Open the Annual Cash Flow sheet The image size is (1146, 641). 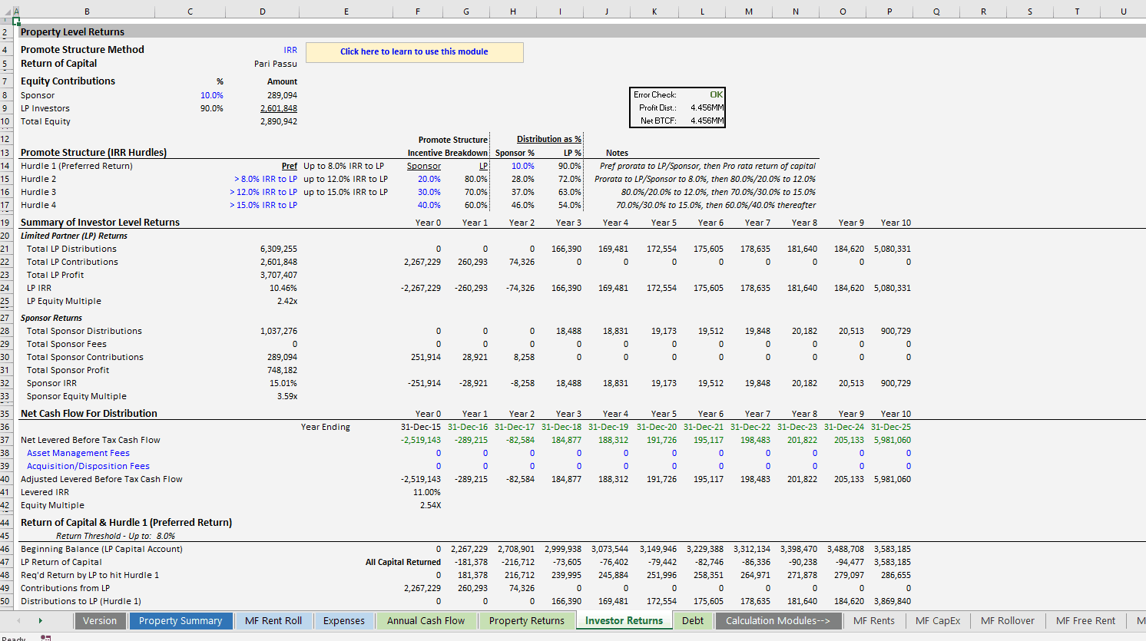[426, 620]
